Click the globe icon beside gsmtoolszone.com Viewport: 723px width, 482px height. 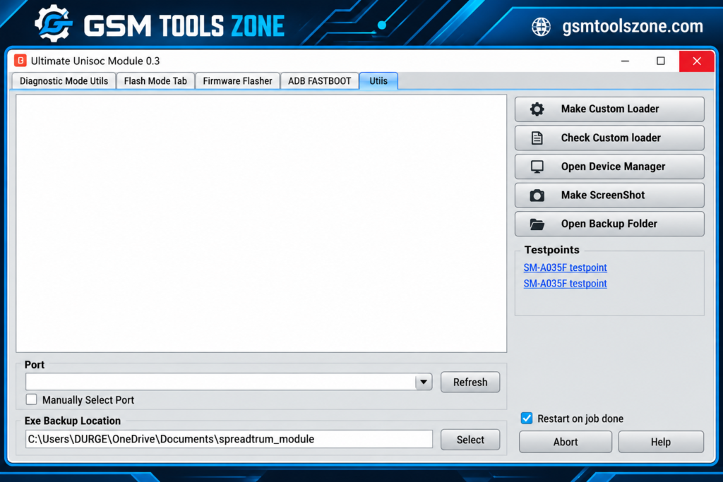coord(541,27)
